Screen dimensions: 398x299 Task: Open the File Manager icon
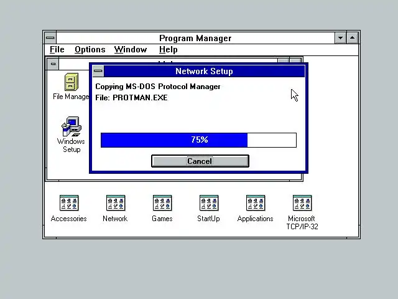click(x=71, y=82)
